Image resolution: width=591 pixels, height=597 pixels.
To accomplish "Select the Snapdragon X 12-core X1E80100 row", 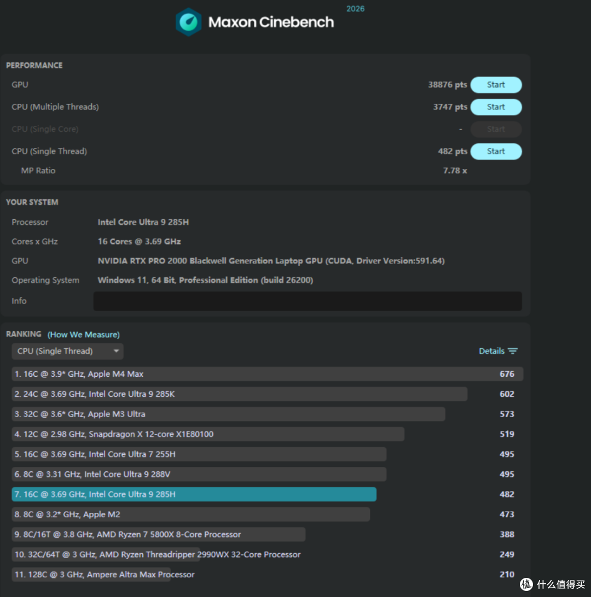I will pyautogui.click(x=267, y=434).
